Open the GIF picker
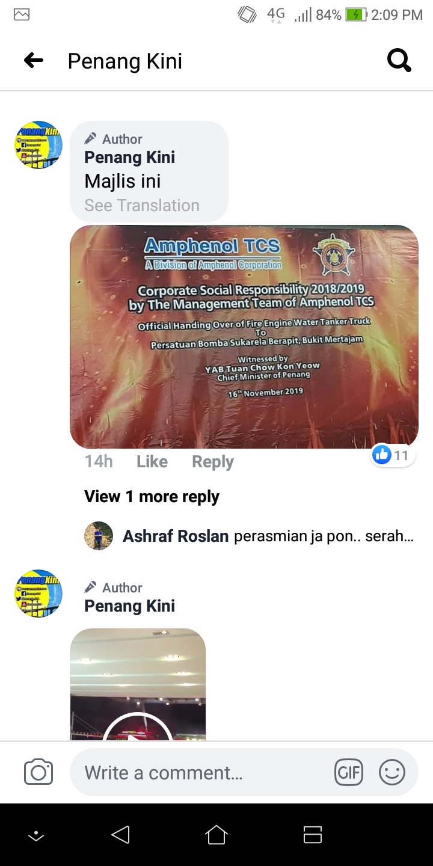This screenshot has height=866, width=433. [349, 772]
